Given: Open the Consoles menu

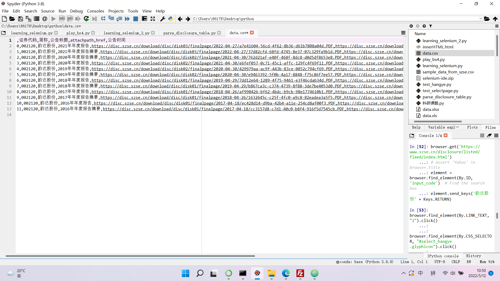Looking at the screenshot, I should click(x=95, y=11).
